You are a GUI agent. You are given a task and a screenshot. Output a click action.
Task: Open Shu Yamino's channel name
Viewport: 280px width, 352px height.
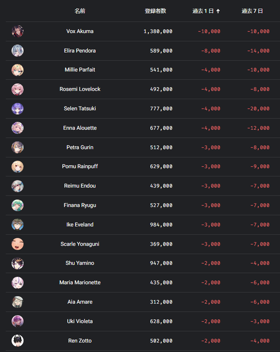click(80, 263)
